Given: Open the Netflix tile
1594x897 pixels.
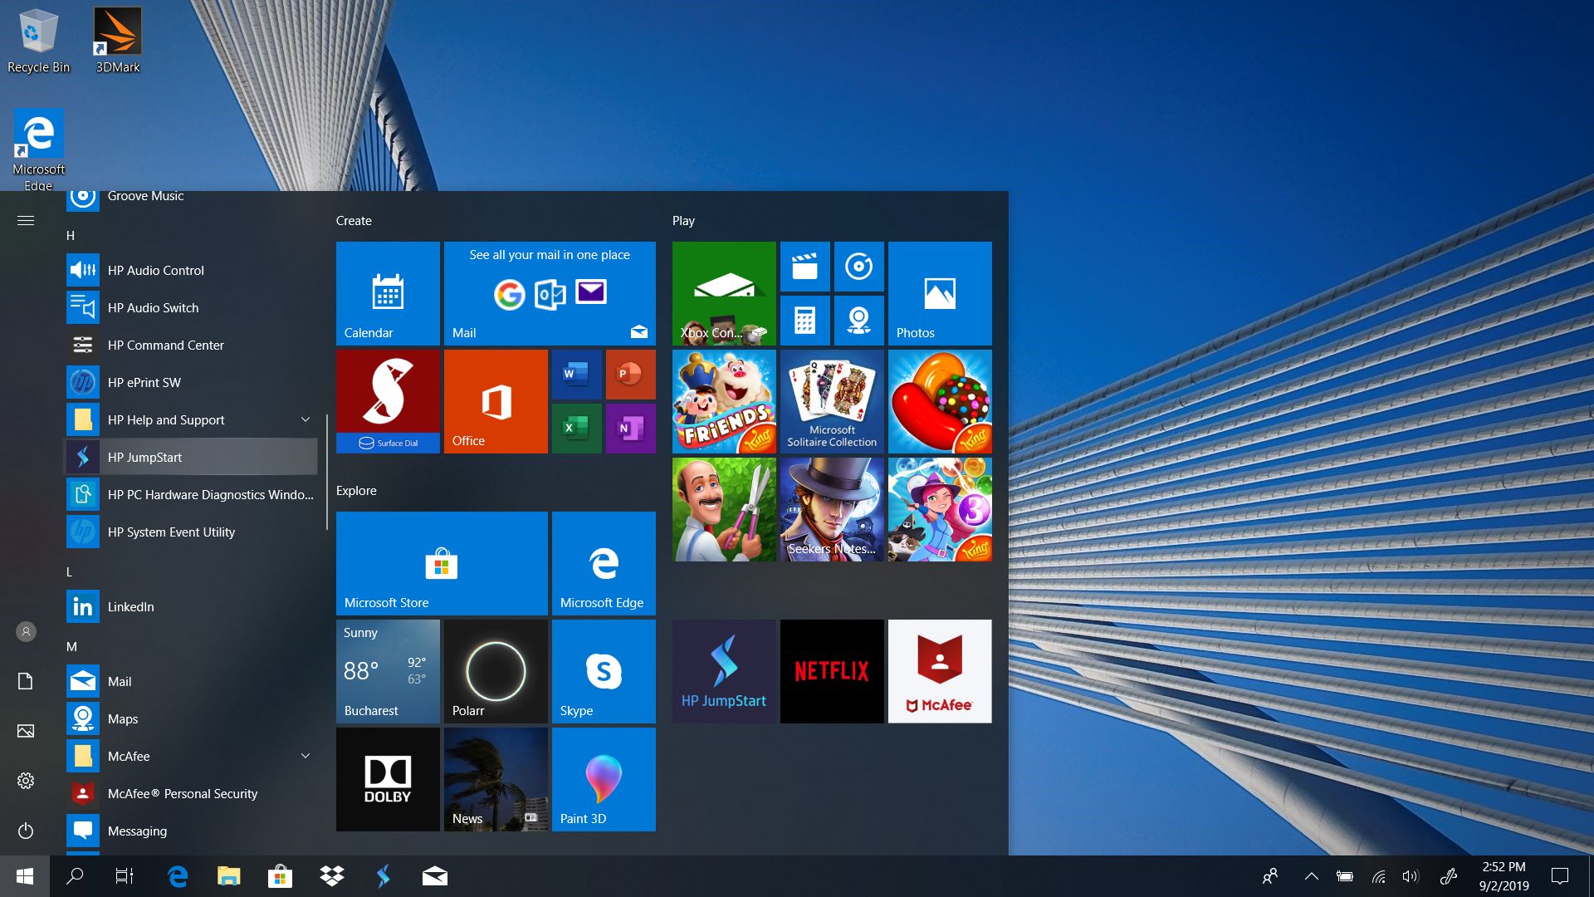Looking at the screenshot, I should (832, 671).
